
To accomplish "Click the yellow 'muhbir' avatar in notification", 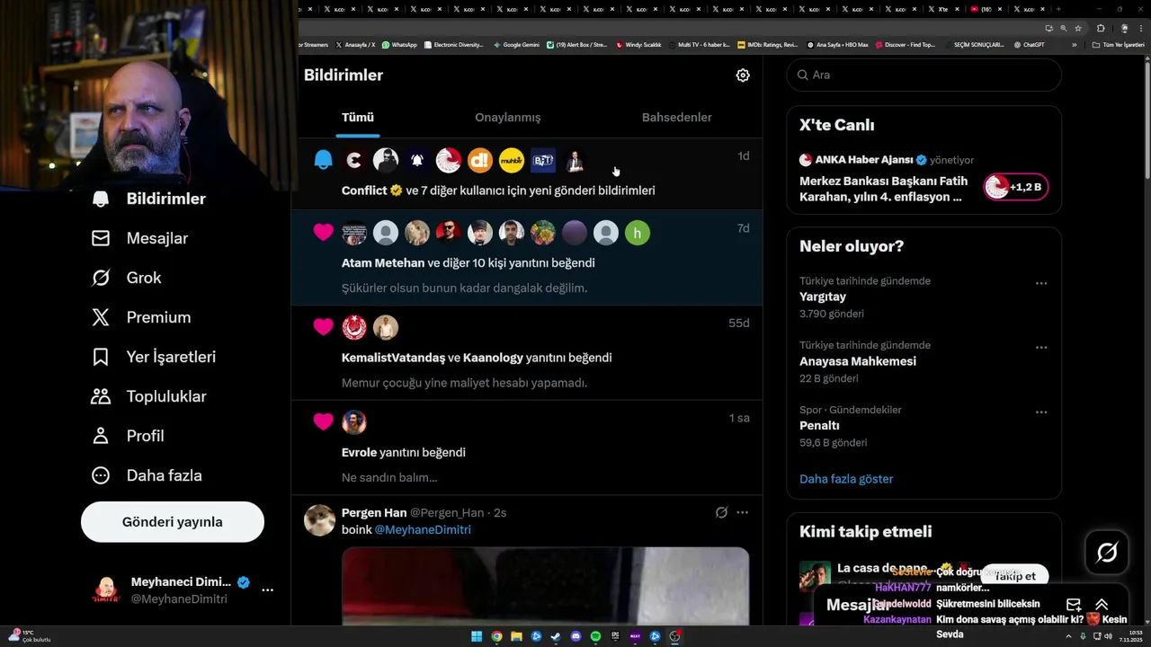I will (512, 160).
